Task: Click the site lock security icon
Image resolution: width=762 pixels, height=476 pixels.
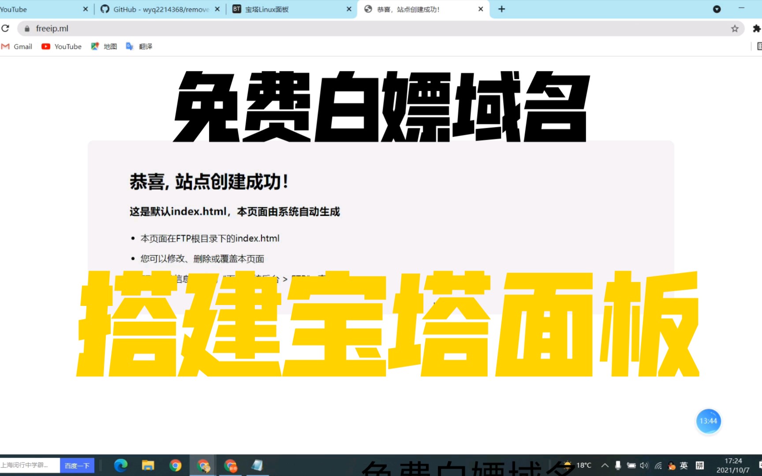Action: 27,29
